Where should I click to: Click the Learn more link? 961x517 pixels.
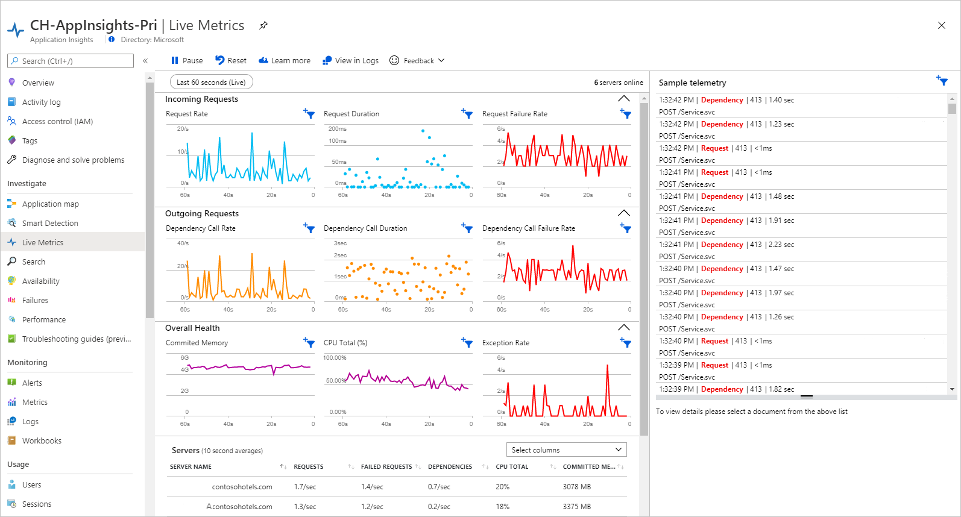[285, 60]
